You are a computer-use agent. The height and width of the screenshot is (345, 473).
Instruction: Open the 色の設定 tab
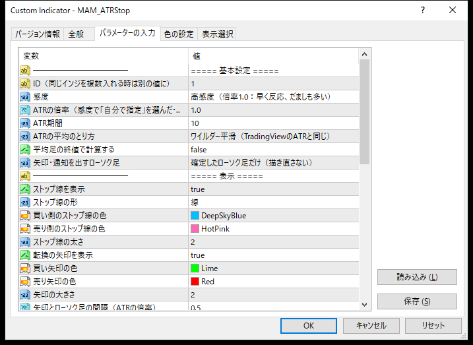click(x=179, y=34)
